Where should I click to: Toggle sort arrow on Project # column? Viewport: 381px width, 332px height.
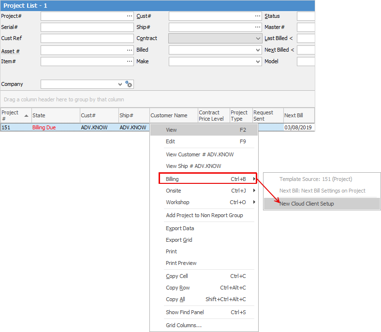26,116
